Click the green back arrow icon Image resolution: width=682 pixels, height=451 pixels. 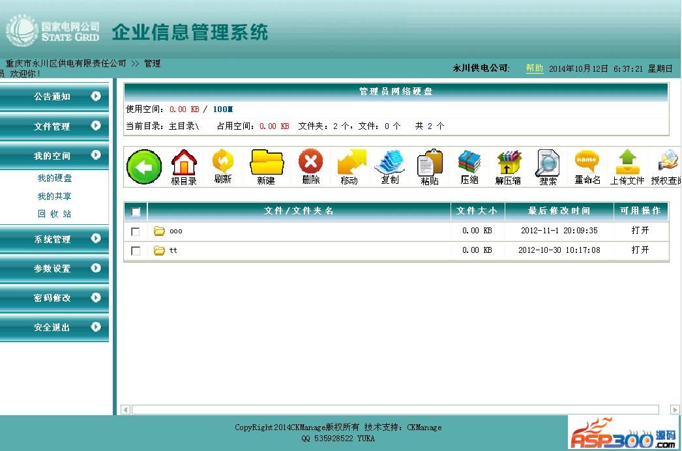point(144,167)
